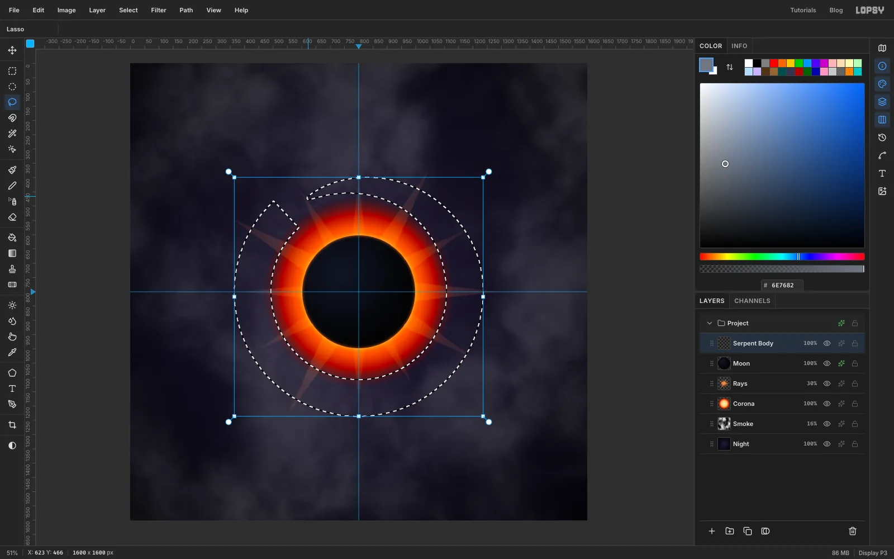Duplicate the selected layer

[748, 531]
